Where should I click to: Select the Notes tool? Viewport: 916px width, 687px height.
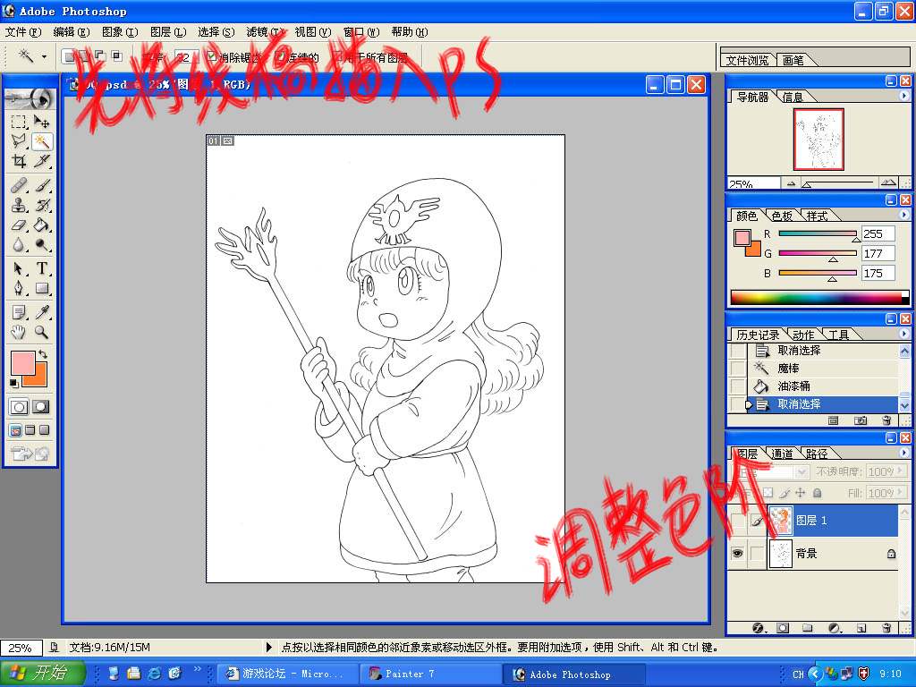[19, 312]
